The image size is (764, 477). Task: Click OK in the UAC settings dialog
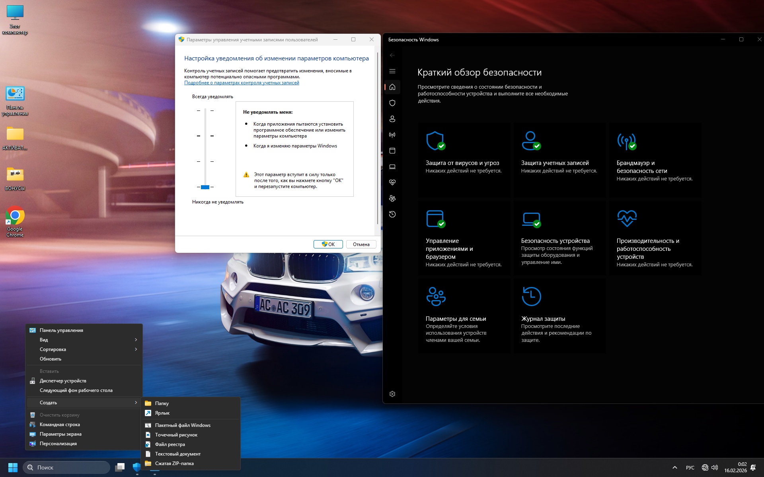tap(328, 244)
